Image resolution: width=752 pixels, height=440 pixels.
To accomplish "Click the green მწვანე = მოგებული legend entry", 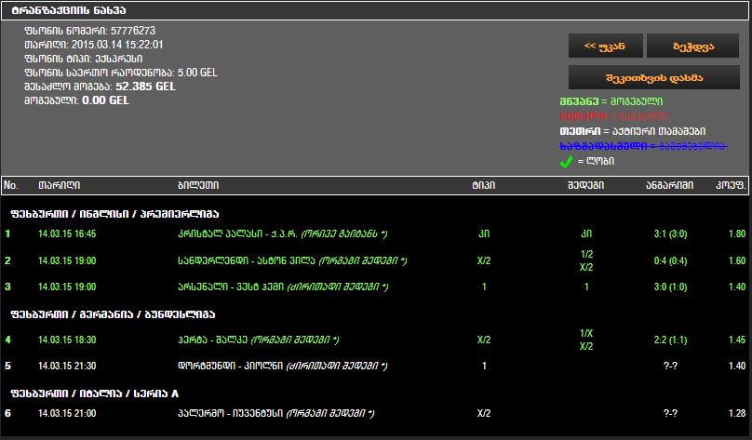I will 611,101.
